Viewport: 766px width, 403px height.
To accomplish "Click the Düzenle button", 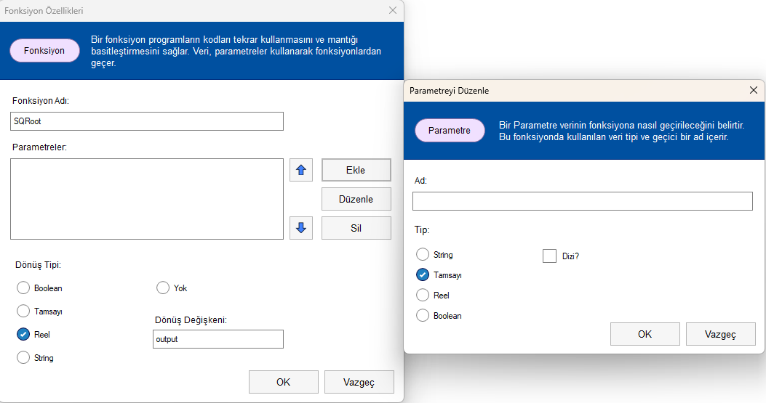I will tap(356, 199).
